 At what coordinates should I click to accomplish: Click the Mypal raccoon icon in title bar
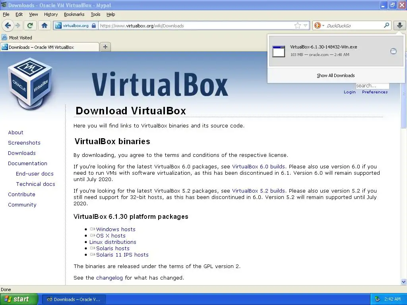(x=4, y=5)
